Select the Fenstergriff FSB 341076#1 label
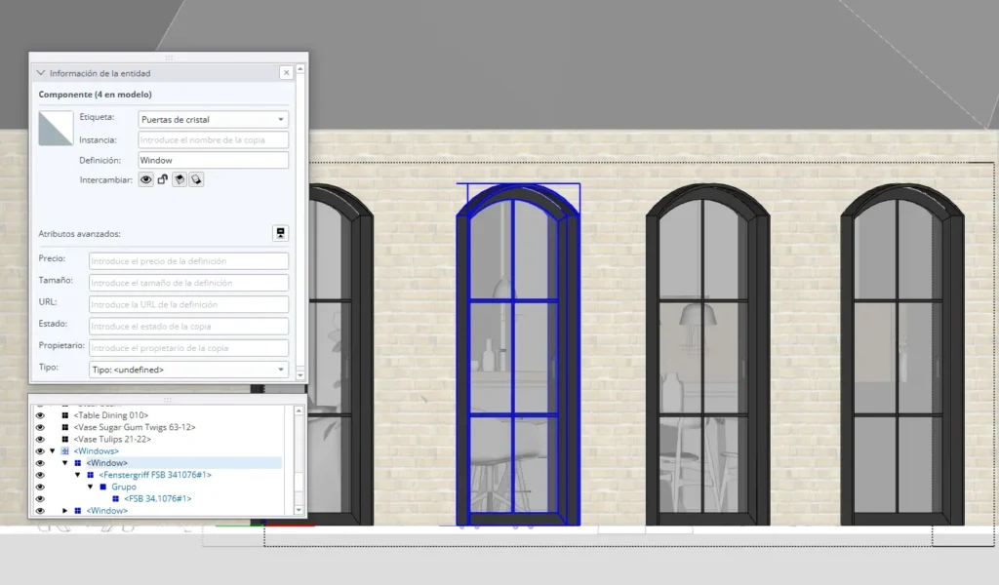999x585 pixels. pos(155,475)
